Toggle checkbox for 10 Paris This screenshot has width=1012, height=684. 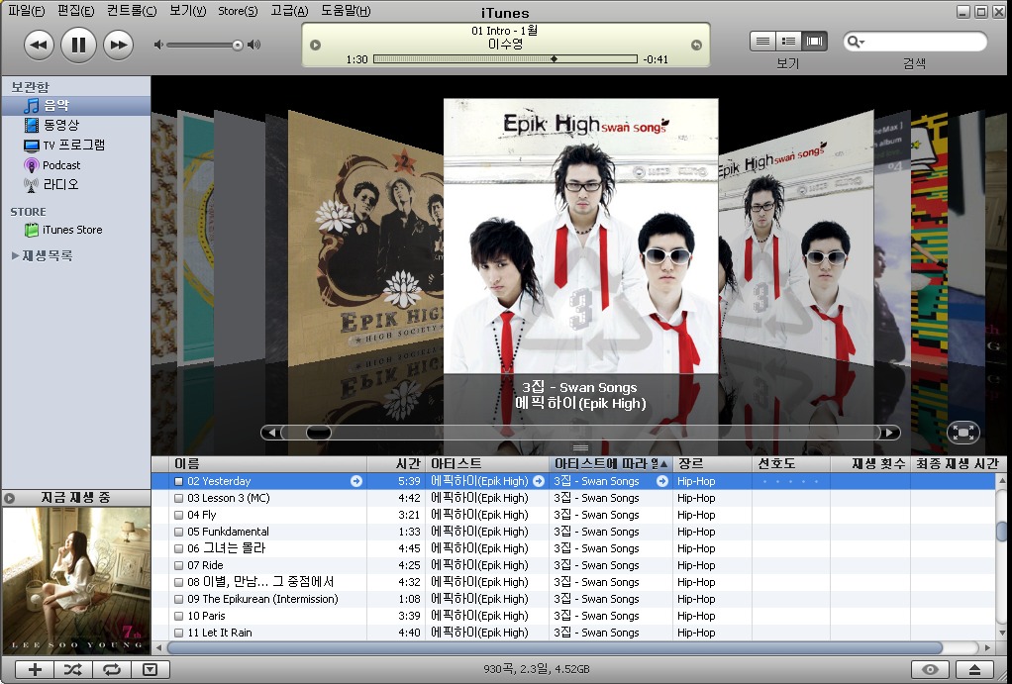click(x=179, y=615)
